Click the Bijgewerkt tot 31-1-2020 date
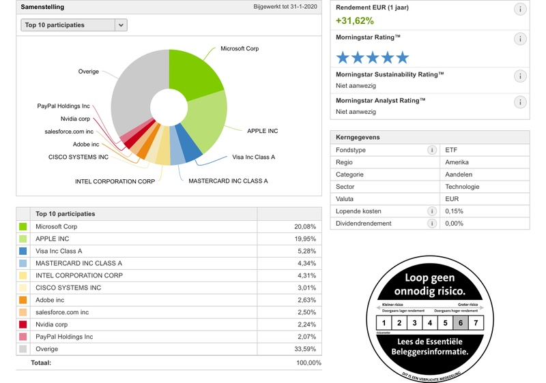 click(x=285, y=7)
